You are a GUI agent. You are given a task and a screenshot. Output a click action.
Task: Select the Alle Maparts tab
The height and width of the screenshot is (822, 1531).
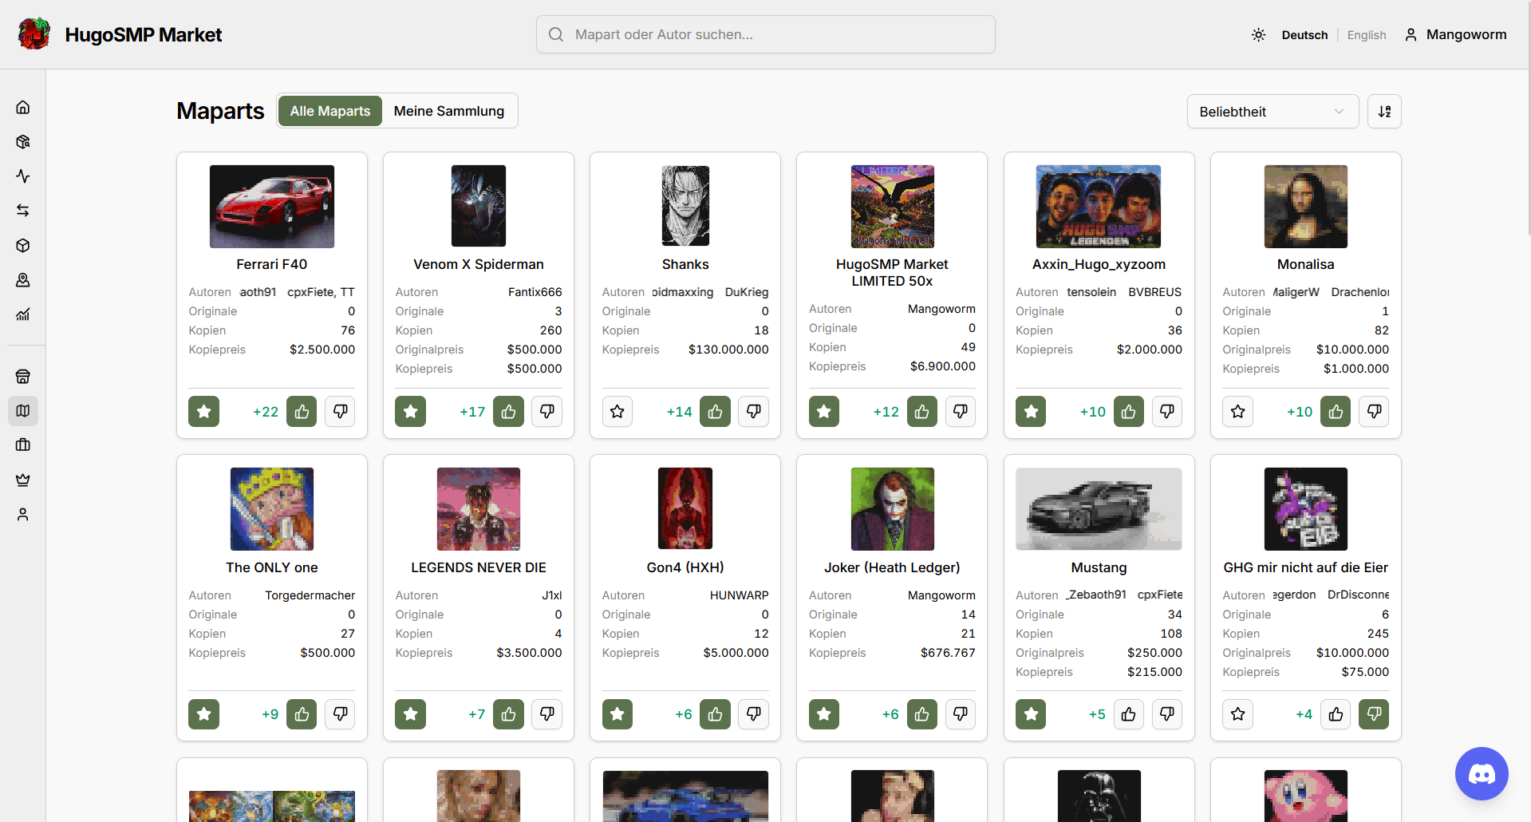point(330,111)
